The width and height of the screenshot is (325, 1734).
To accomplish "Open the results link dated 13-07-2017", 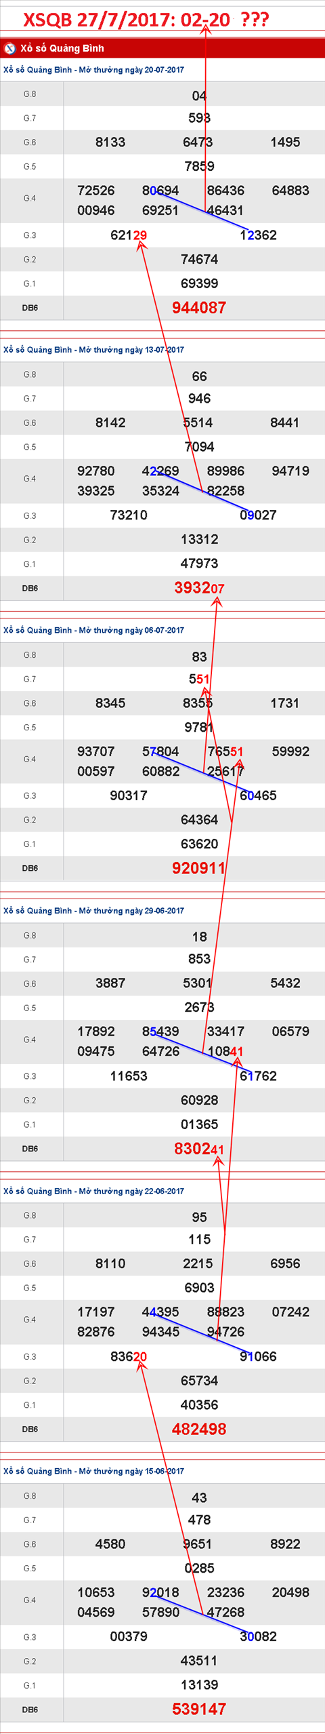I will pos(93,350).
